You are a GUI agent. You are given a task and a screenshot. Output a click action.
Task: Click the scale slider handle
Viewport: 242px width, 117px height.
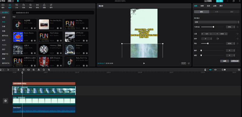(208, 43)
